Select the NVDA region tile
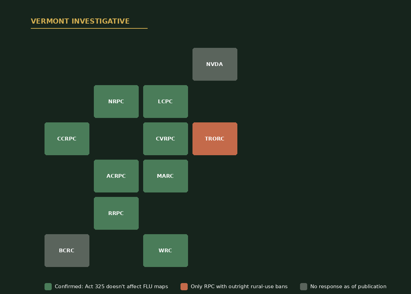 215,64
